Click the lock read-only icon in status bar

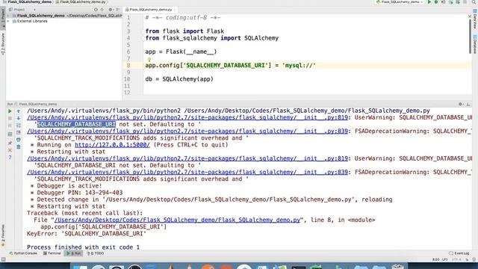click(x=467, y=259)
